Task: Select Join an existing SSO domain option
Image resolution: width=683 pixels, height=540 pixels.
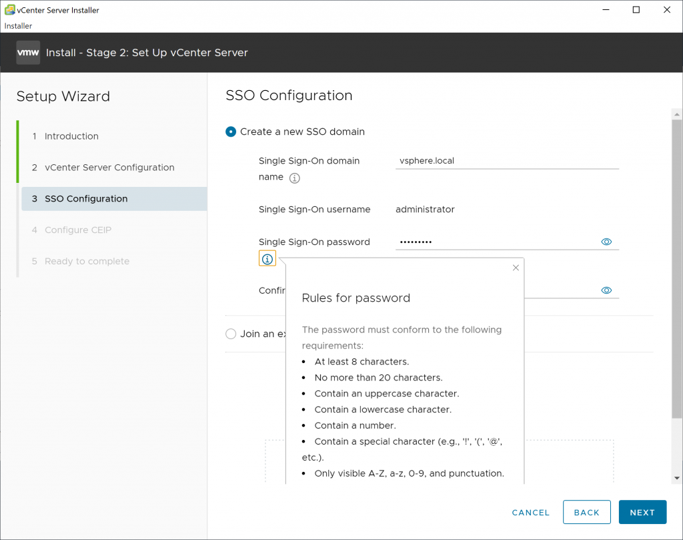Action: 231,334
